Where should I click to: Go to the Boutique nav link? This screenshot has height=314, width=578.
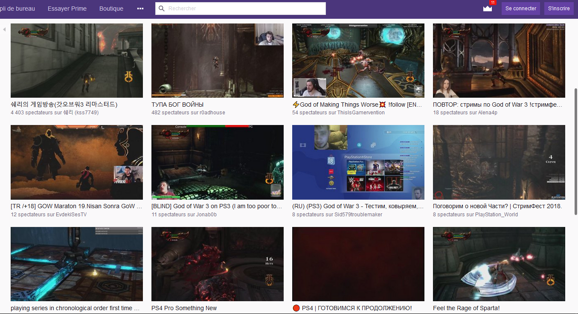click(111, 9)
